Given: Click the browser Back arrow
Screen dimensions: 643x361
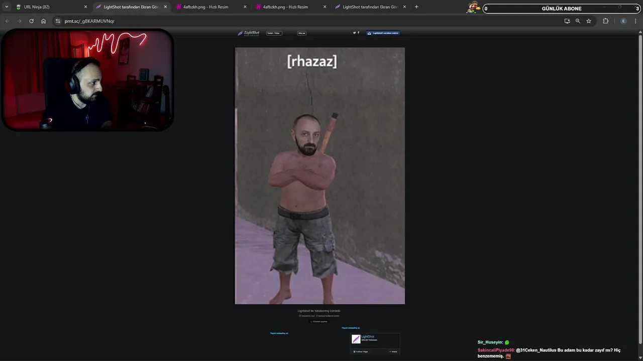Looking at the screenshot, I should tap(7, 21).
